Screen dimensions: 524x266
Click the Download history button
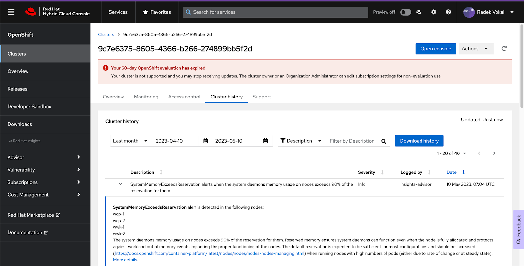[x=419, y=141]
